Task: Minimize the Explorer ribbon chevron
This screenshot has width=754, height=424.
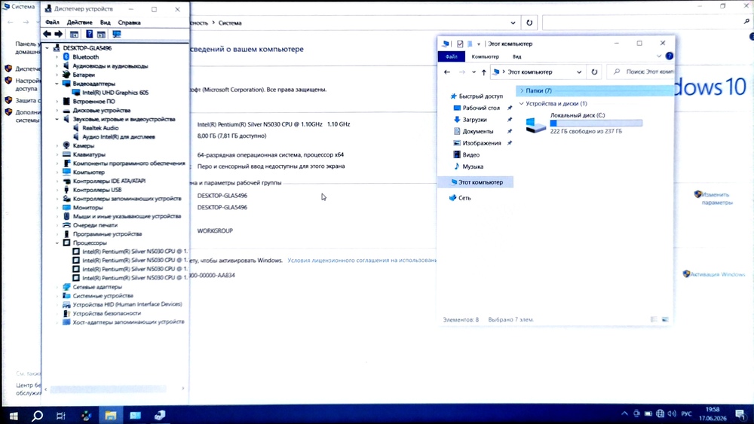Action: pos(659,56)
